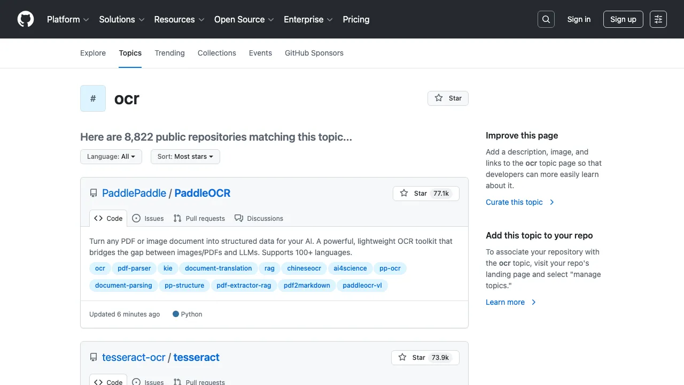Star the ocr topic
The image size is (684, 385).
point(448,98)
